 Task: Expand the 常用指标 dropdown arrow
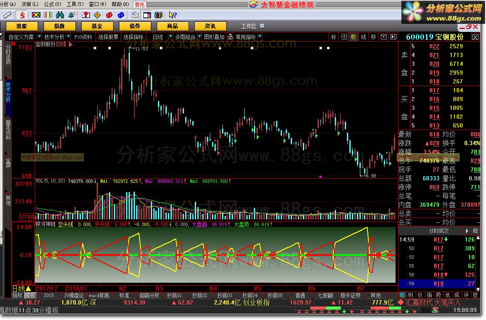260,36
